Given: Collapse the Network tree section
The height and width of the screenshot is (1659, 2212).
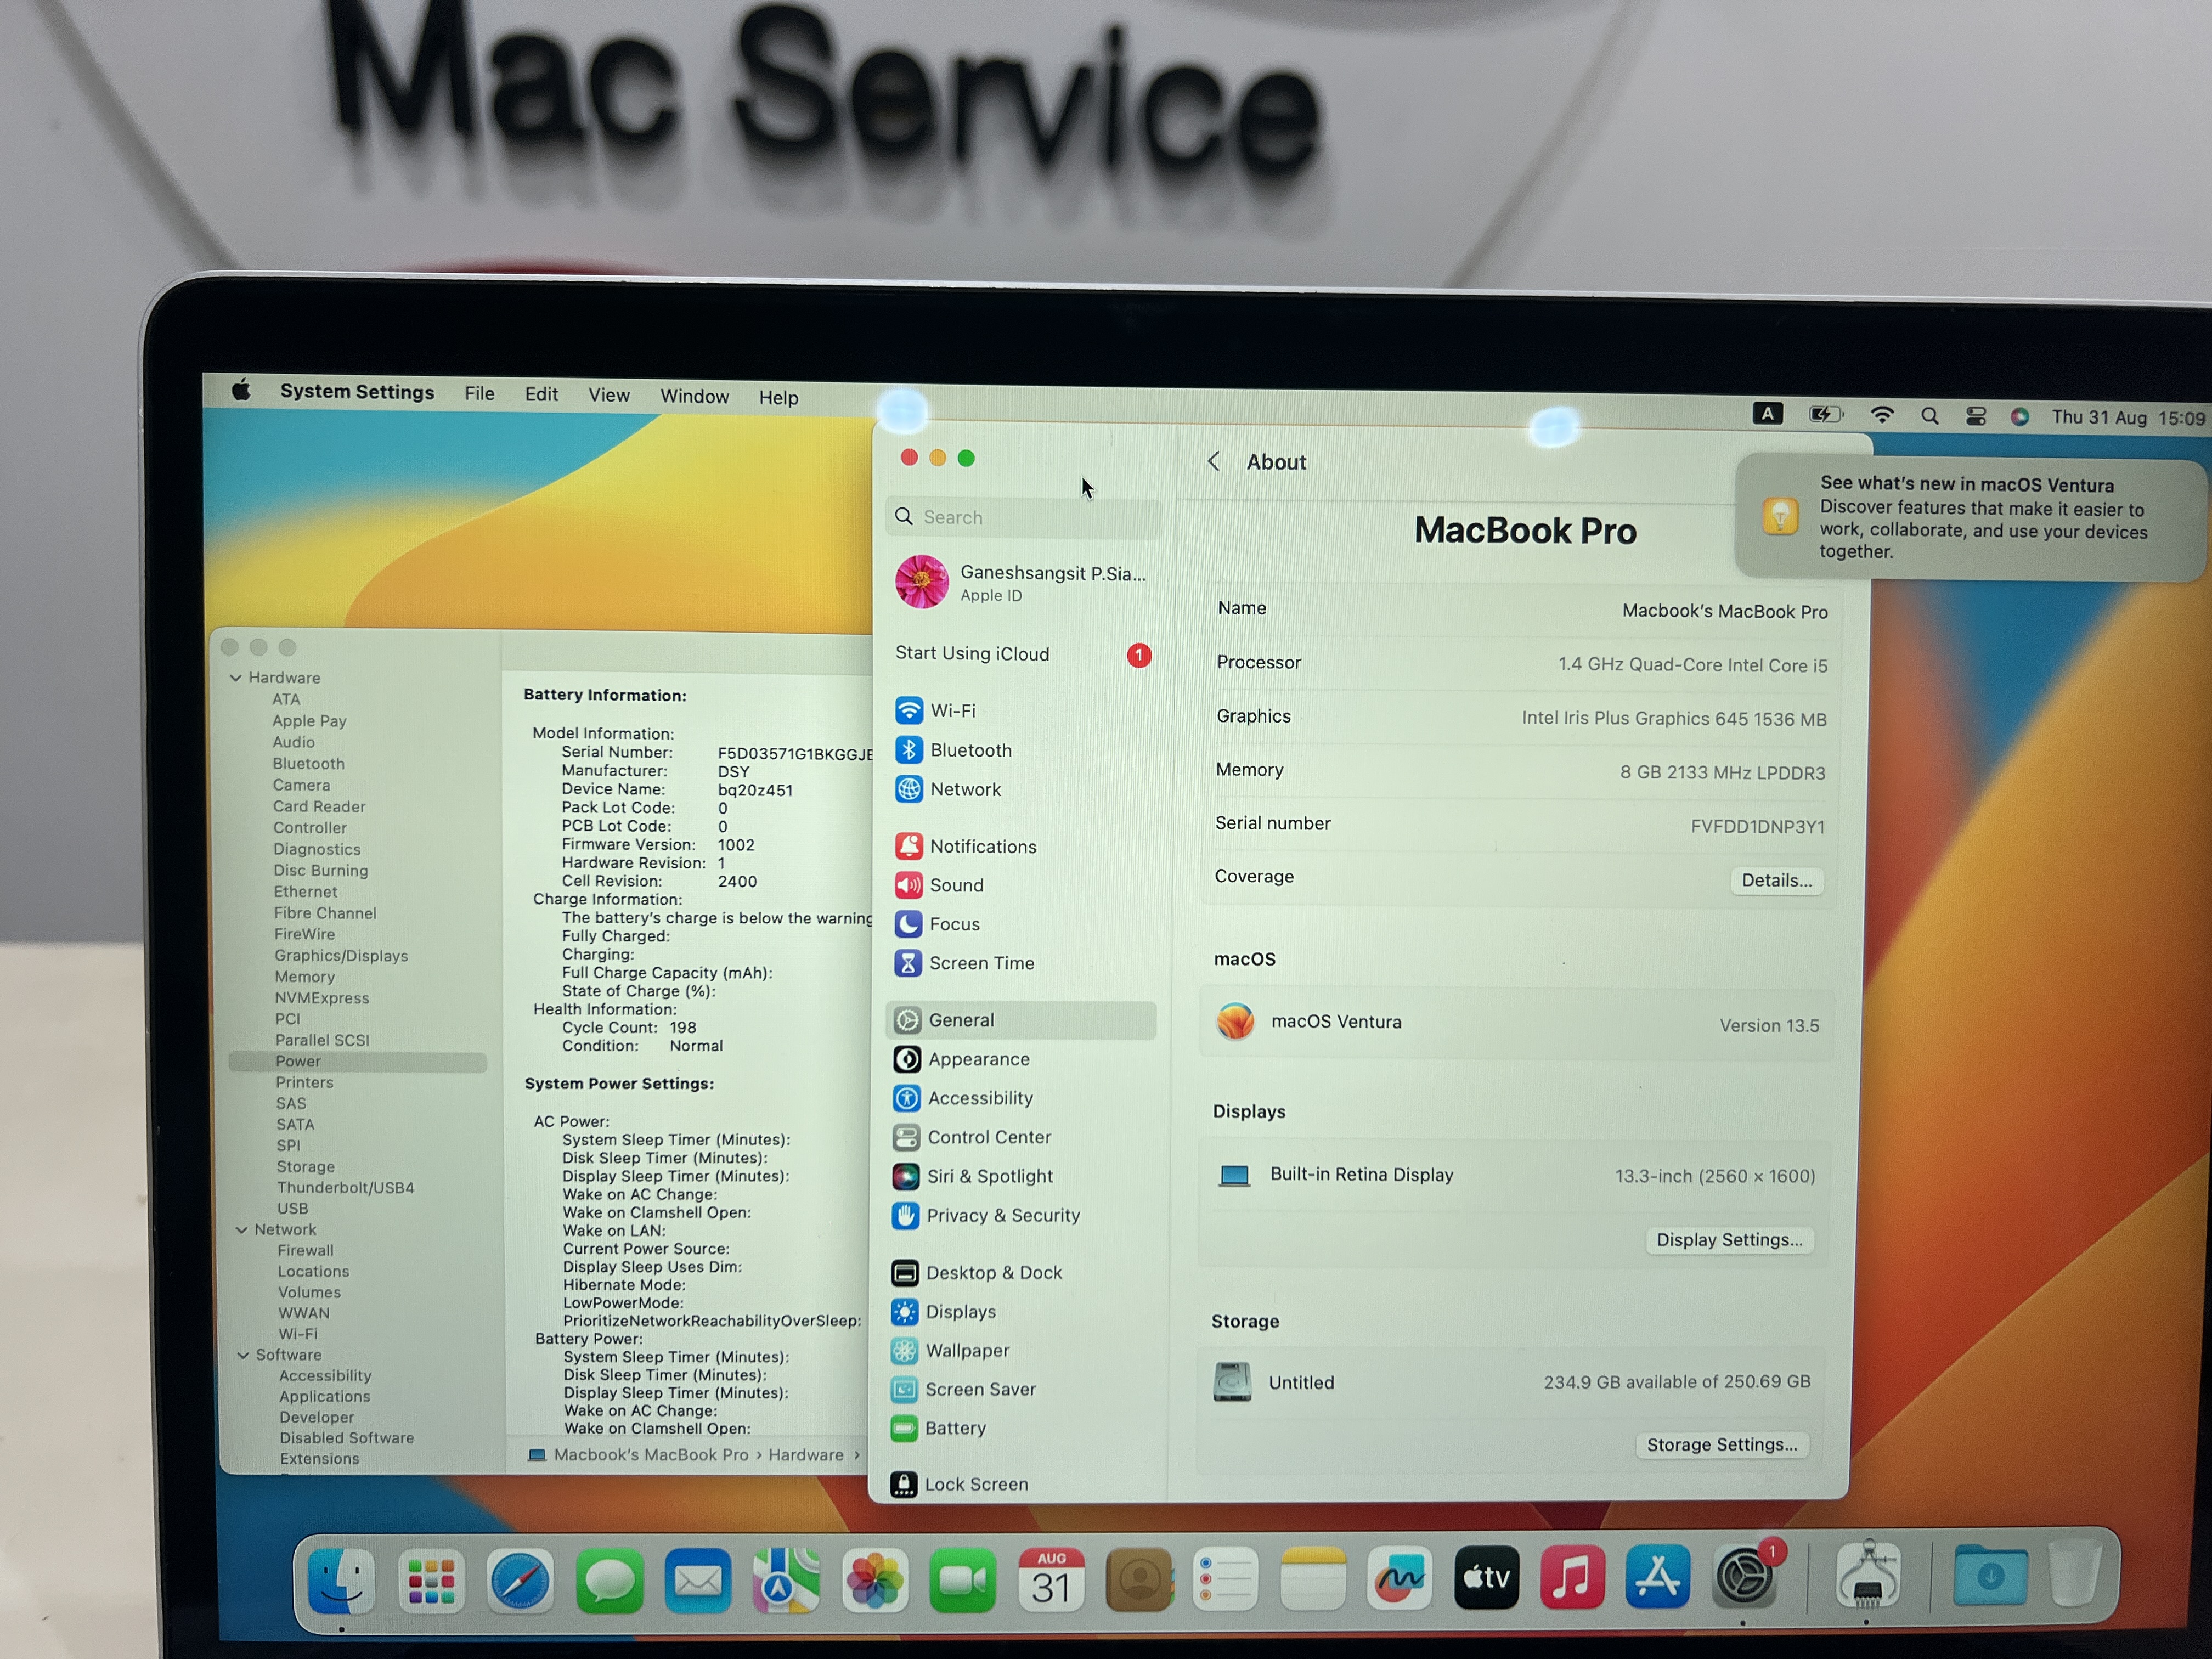Looking at the screenshot, I should (241, 1230).
